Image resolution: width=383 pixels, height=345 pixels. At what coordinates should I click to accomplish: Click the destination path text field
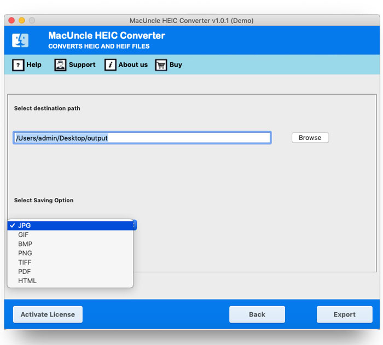point(142,138)
